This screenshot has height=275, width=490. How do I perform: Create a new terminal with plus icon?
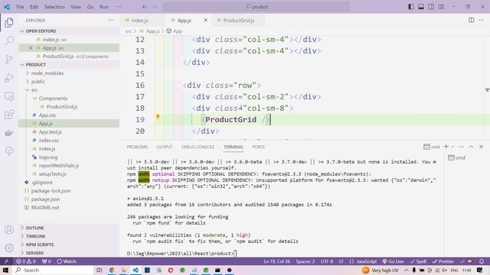click(x=446, y=147)
